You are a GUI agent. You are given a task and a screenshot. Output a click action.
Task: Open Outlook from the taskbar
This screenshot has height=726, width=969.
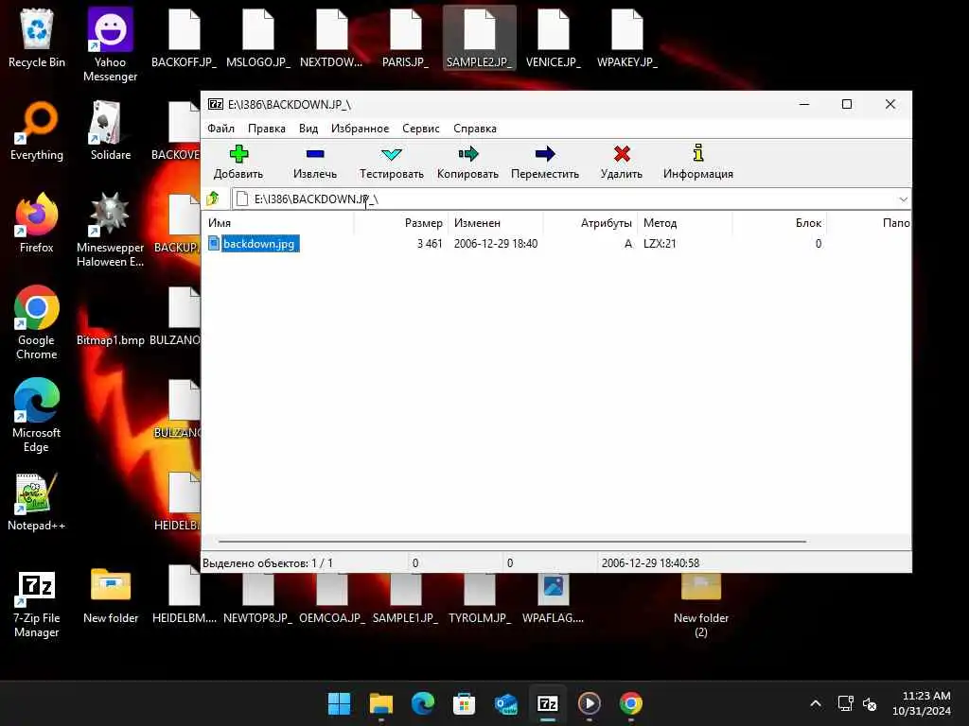pos(506,703)
